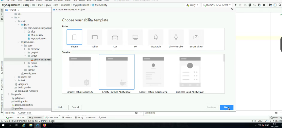Screen dimensions: 282x128
Task: Click the Cancel button in dialog
Action: pyautogui.click(x=75, y=107)
